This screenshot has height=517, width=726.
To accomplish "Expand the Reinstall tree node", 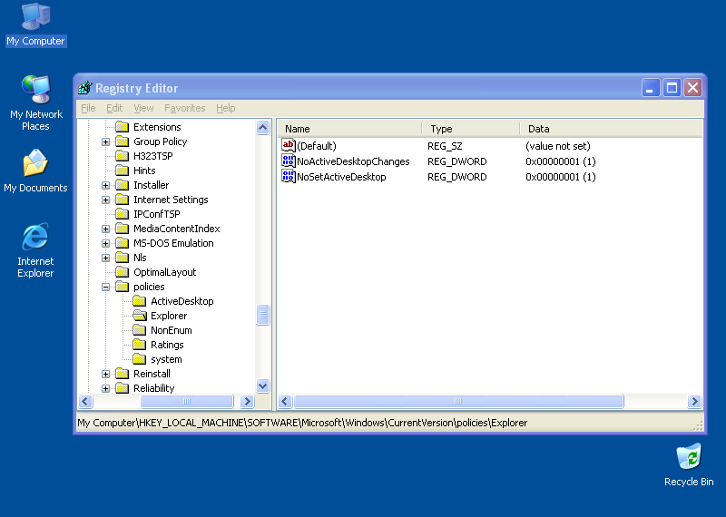I will pyautogui.click(x=105, y=374).
